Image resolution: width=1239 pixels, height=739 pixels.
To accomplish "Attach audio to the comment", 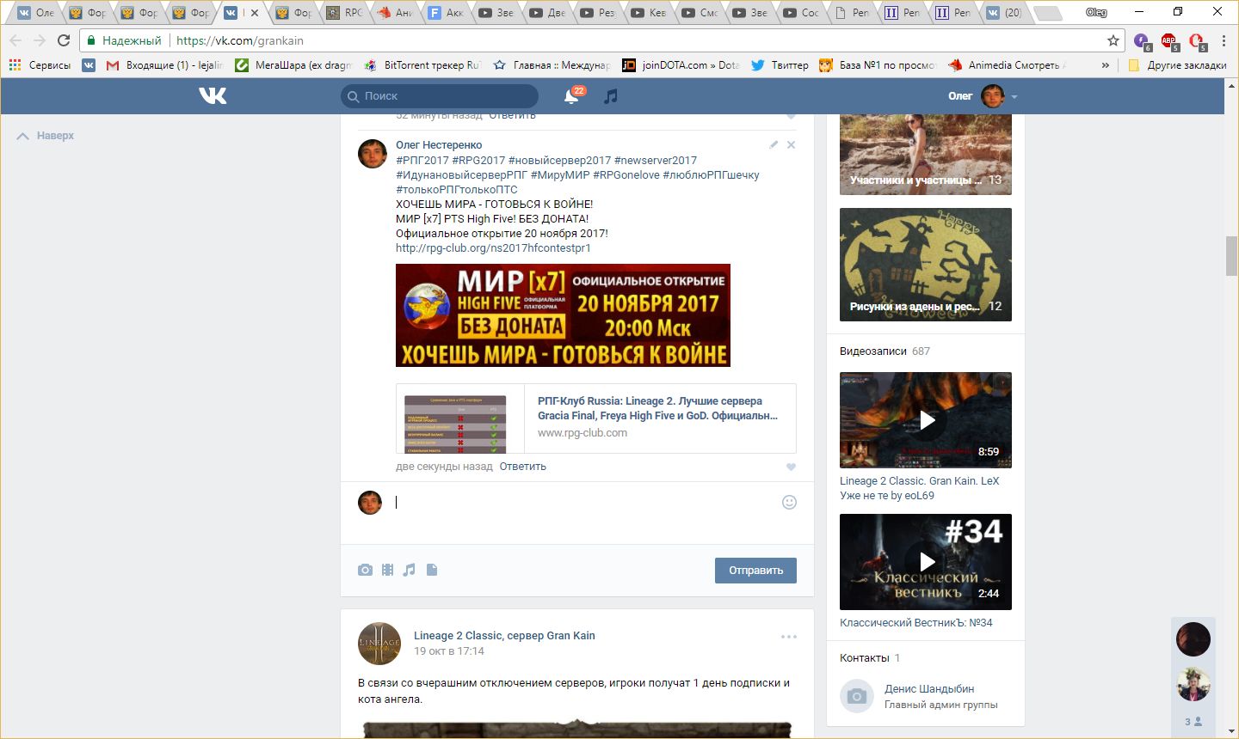I will tap(410, 570).
